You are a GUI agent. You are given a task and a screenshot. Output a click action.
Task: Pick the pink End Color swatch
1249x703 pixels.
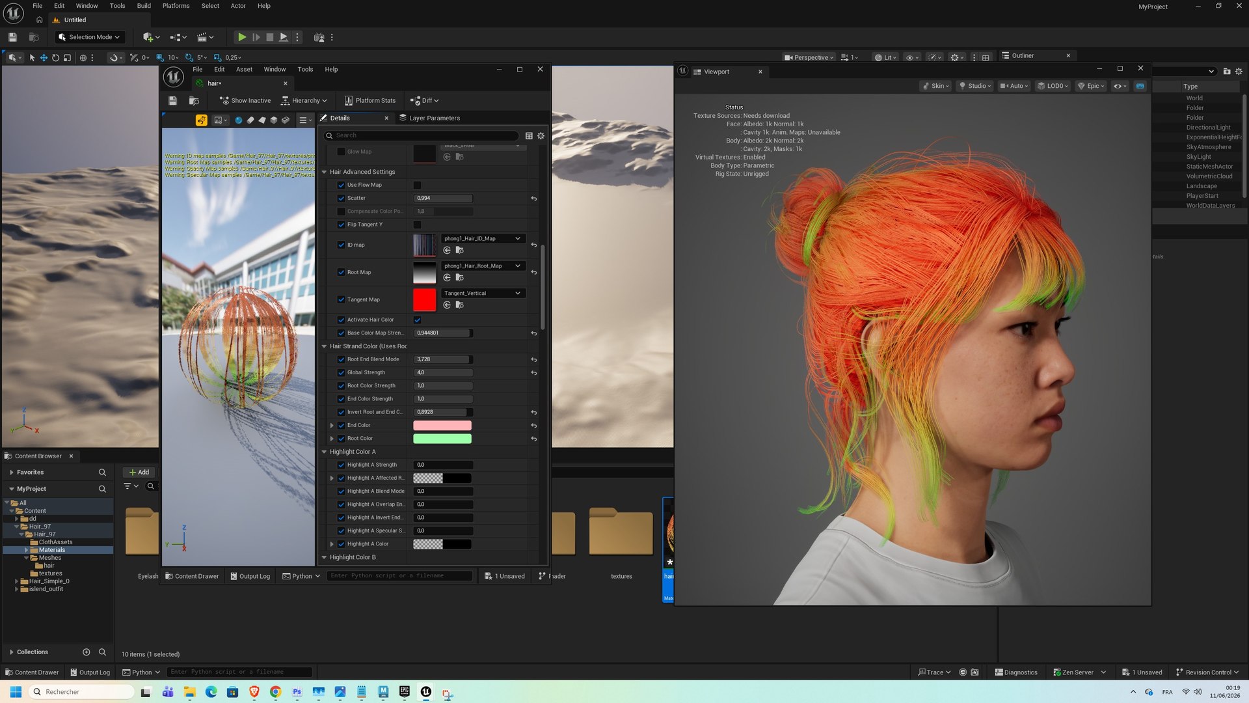click(442, 425)
